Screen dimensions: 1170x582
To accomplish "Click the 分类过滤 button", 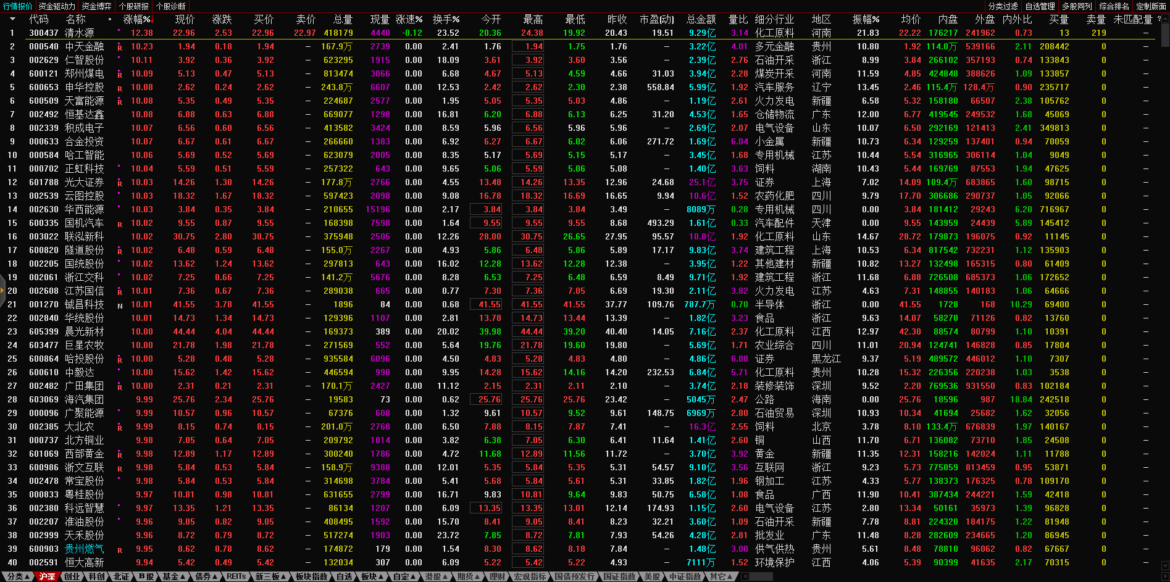I will [x=1003, y=6].
